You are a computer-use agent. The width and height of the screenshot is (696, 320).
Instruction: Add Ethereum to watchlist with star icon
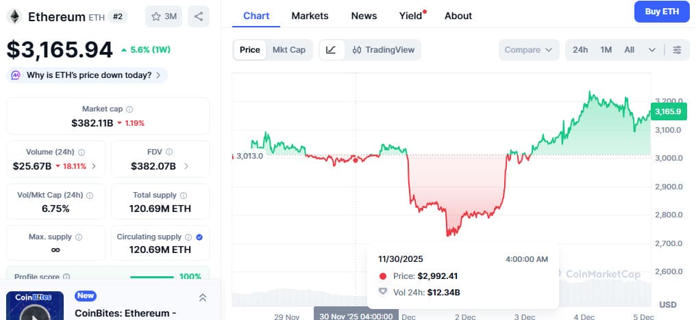tap(163, 16)
